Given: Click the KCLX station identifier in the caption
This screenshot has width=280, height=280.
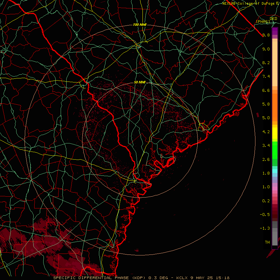Looking at the screenshot, I should coord(182,278).
